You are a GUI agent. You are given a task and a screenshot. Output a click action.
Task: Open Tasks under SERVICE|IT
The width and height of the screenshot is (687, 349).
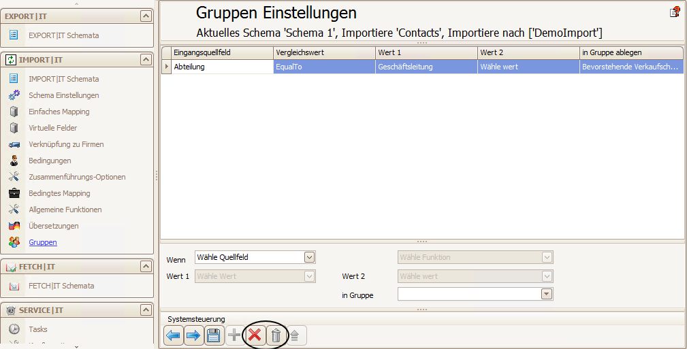pyautogui.click(x=37, y=329)
